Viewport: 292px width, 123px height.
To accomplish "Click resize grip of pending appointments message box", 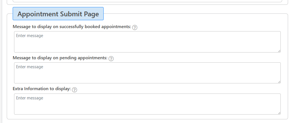I will (x=279, y=82).
